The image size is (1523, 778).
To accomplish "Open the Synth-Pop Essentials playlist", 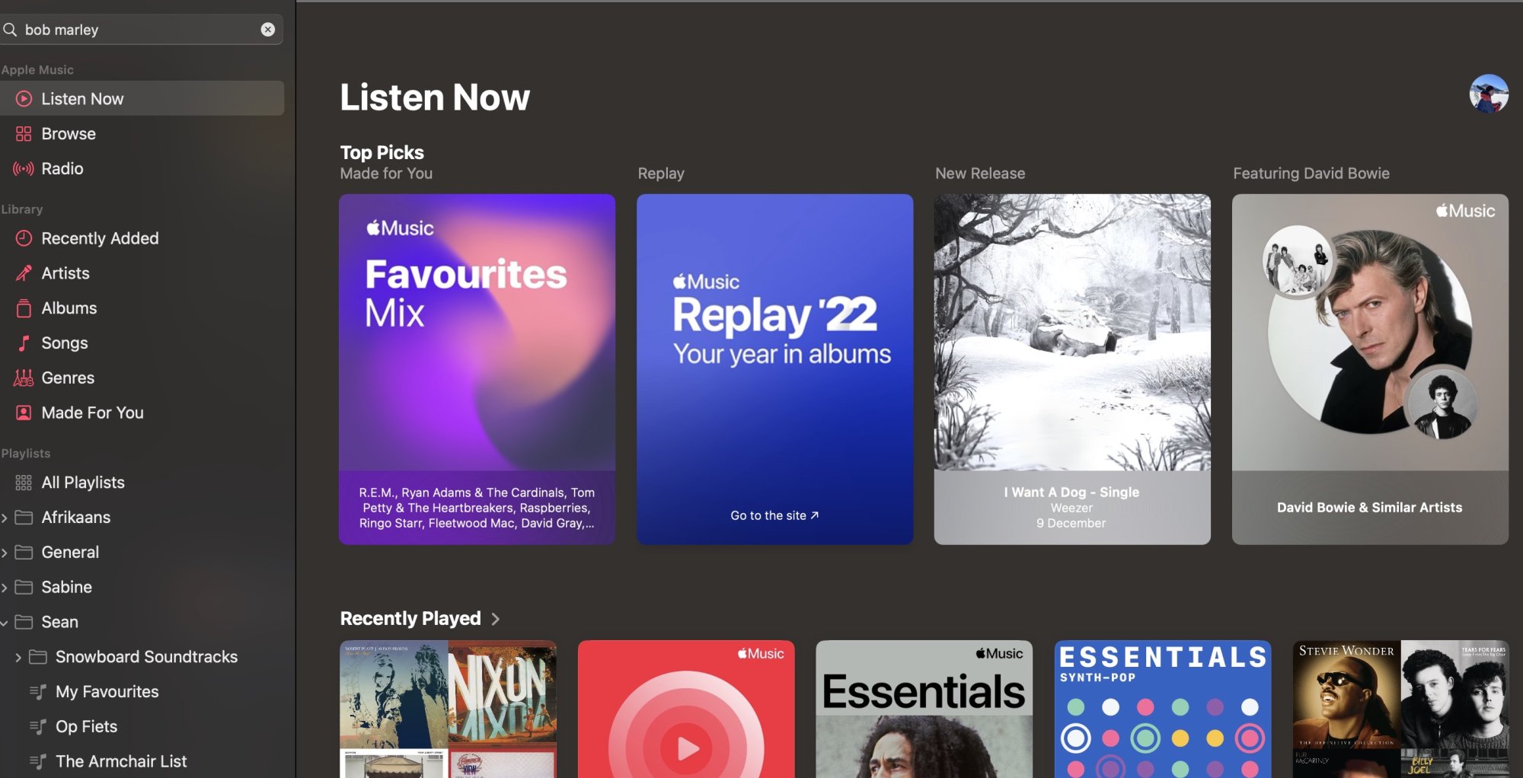I will 1163,709.
